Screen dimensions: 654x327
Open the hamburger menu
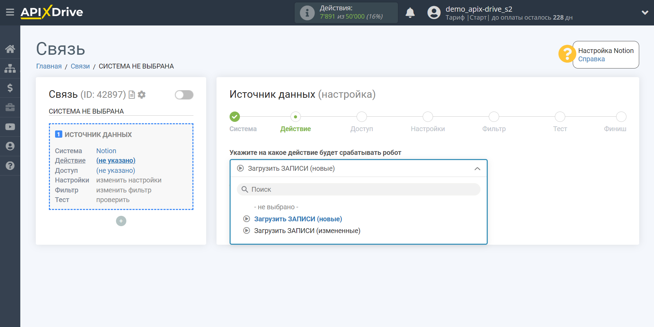(10, 12)
